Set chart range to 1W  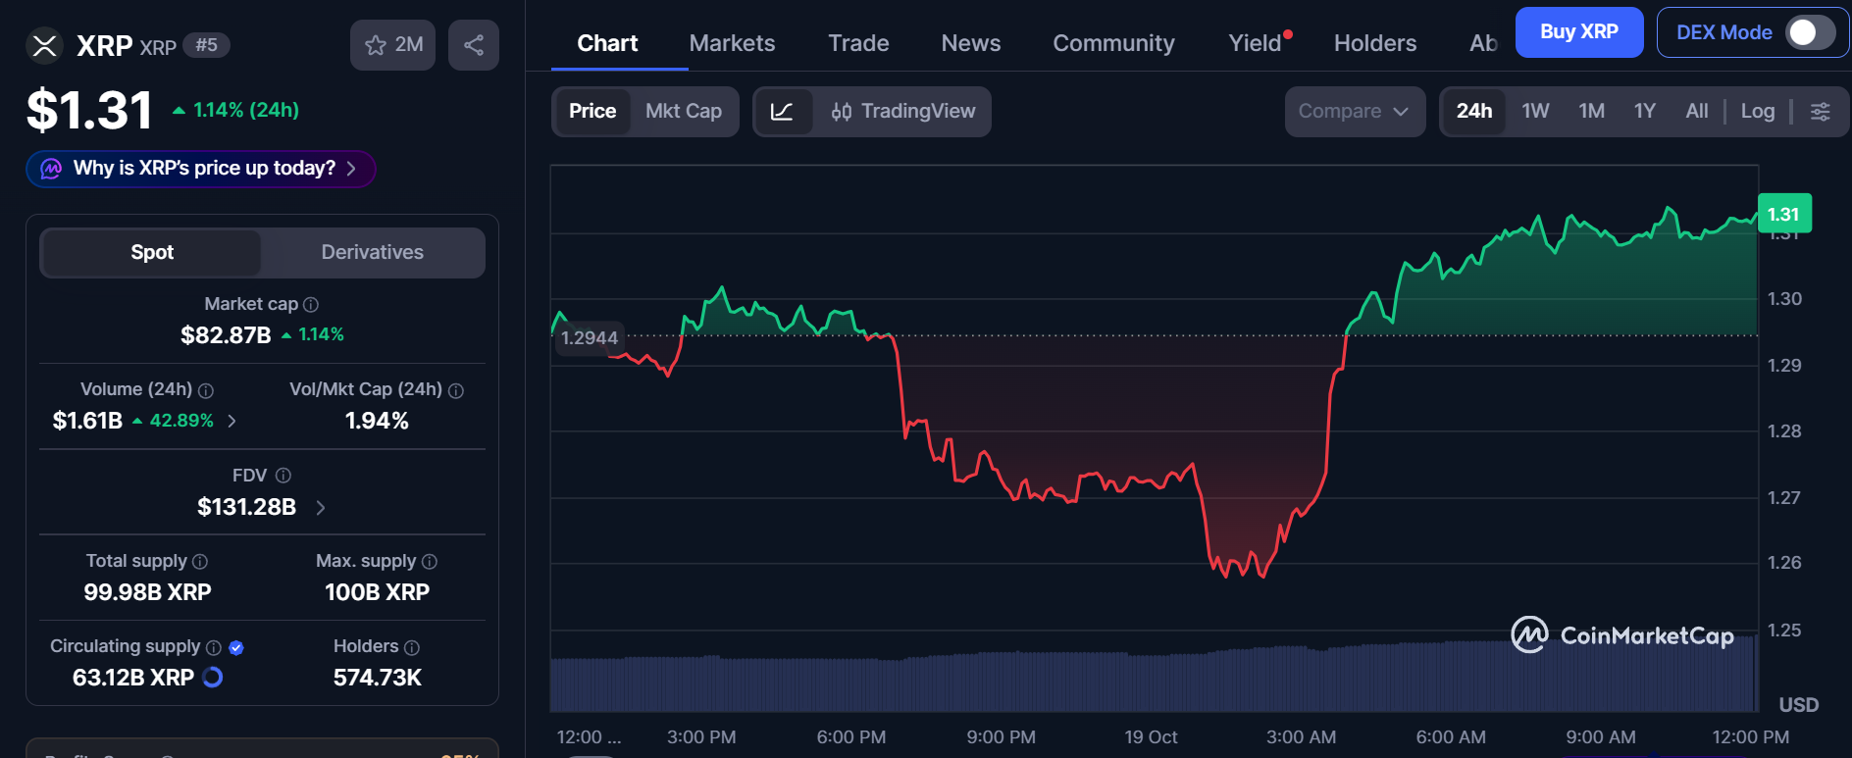[1535, 112]
